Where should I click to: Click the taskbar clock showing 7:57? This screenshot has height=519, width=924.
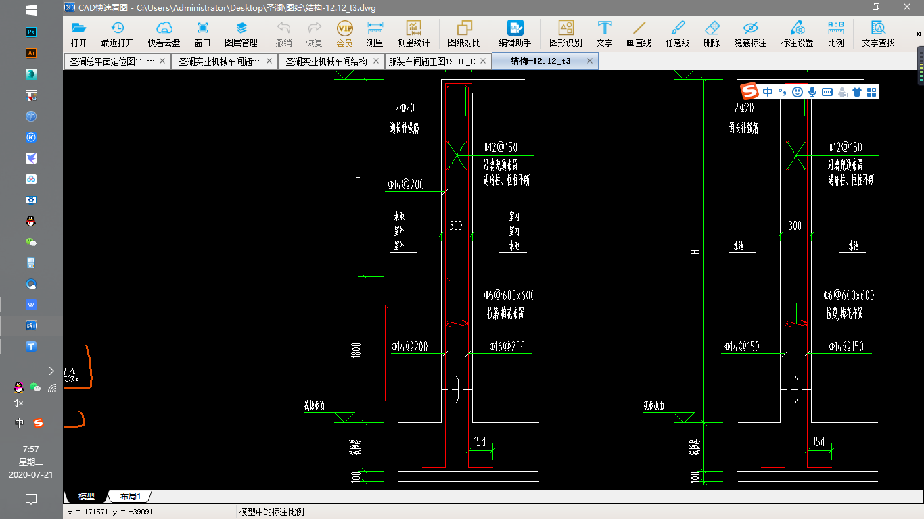(31, 449)
